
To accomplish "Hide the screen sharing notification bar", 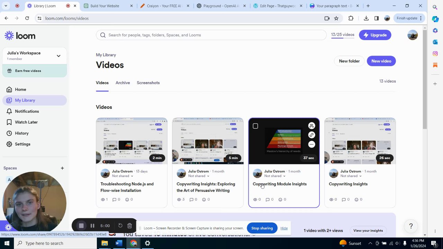I will pyautogui.click(x=284, y=228).
